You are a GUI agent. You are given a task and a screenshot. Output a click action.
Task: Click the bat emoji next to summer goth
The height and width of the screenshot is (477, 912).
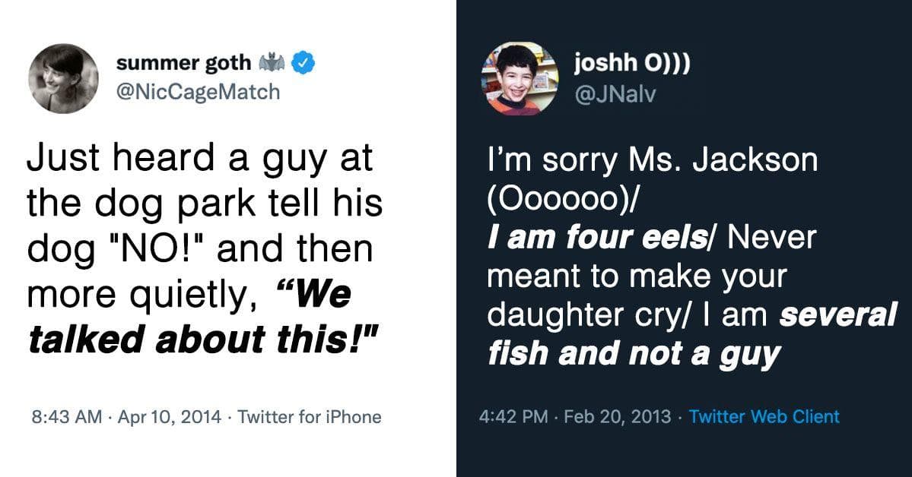(x=272, y=65)
